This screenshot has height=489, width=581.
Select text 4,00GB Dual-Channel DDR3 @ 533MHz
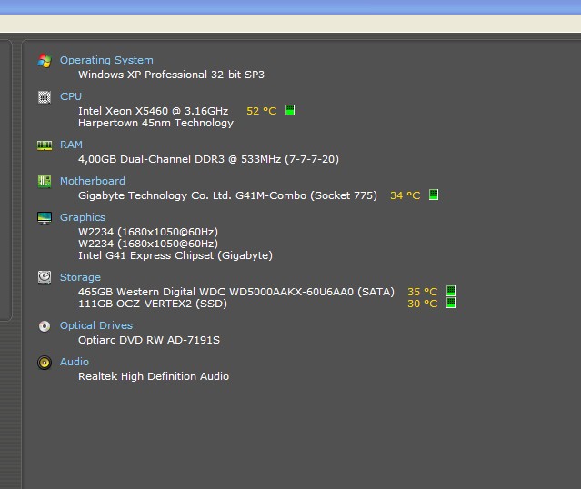pos(179,159)
